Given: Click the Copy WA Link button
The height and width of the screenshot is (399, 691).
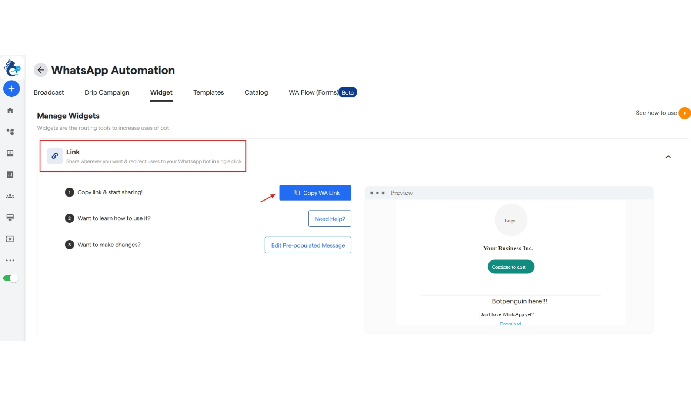Looking at the screenshot, I should pyautogui.click(x=315, y=193).
